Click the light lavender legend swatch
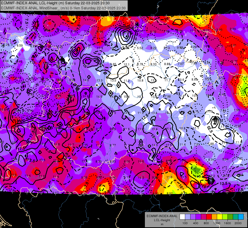The width and height of the screenshot is (248, 228). (x=188, y=217)
